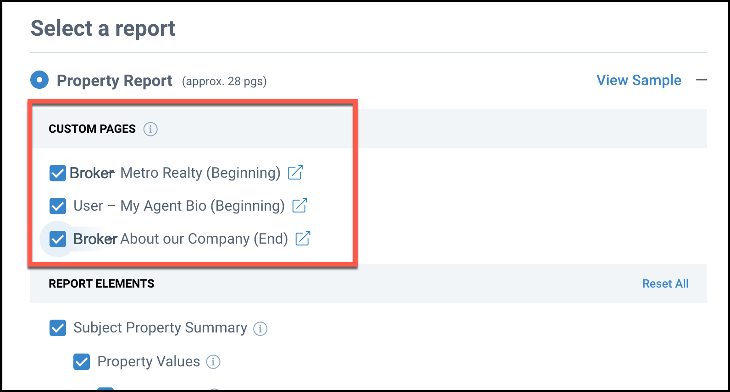Screen dimensions: 730x392
Task: Open My Agent Bio page in new window
Action: point(299,205)
